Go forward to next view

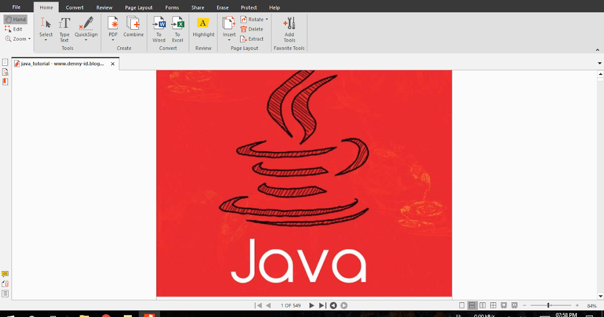(344, 305)
